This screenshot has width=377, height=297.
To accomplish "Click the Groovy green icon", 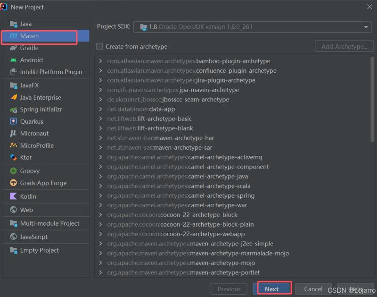I will pos(14,171).
